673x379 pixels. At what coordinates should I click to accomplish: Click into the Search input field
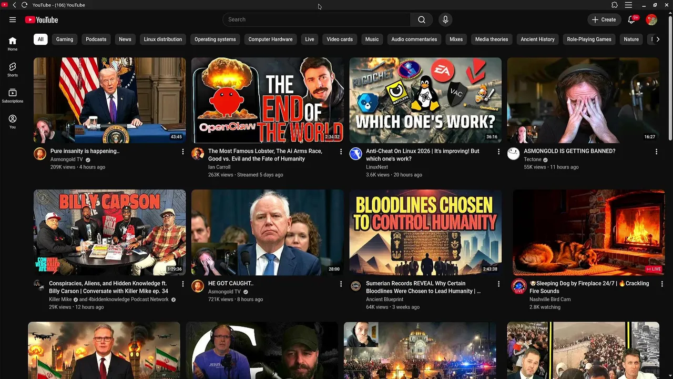(317, 19)
